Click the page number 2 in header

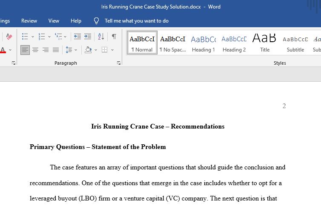click(284, 106)
